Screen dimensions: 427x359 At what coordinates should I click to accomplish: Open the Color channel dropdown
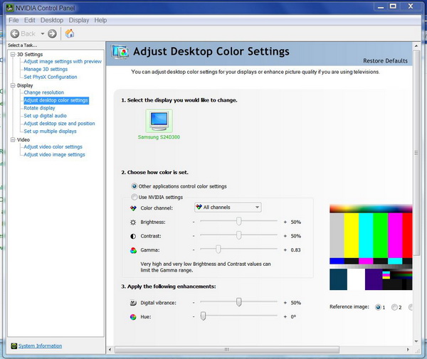pyautogui.click(x=228, y=208)
